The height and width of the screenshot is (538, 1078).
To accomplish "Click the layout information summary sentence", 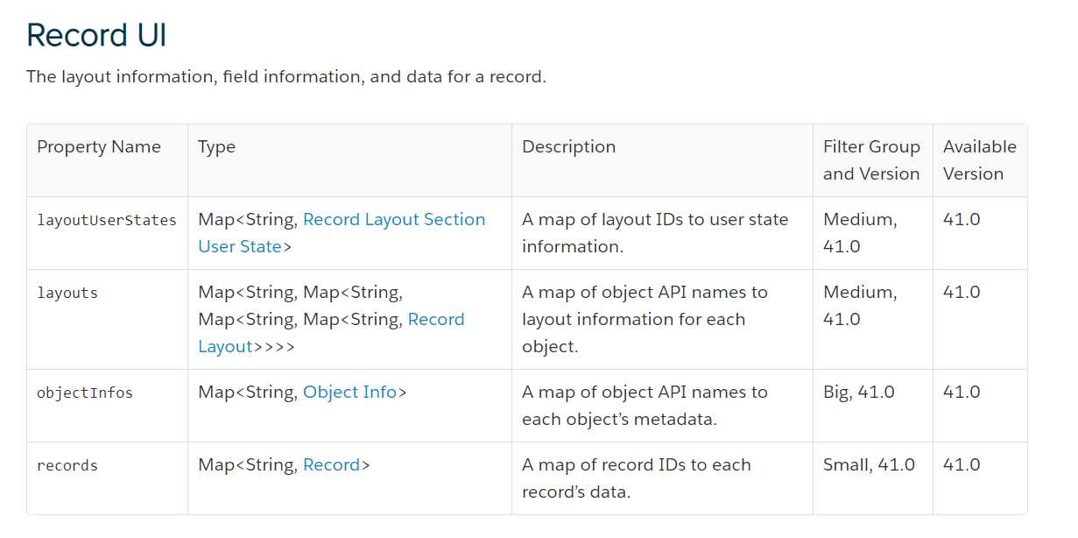I will (x=286, y=76).
